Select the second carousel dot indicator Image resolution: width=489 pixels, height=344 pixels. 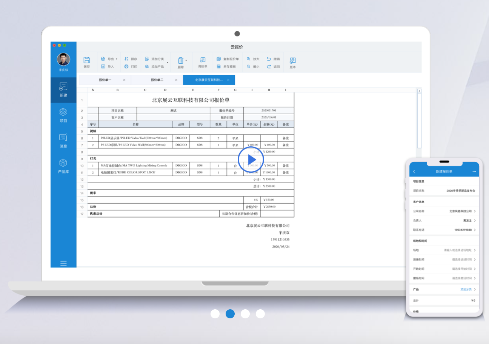230,314
